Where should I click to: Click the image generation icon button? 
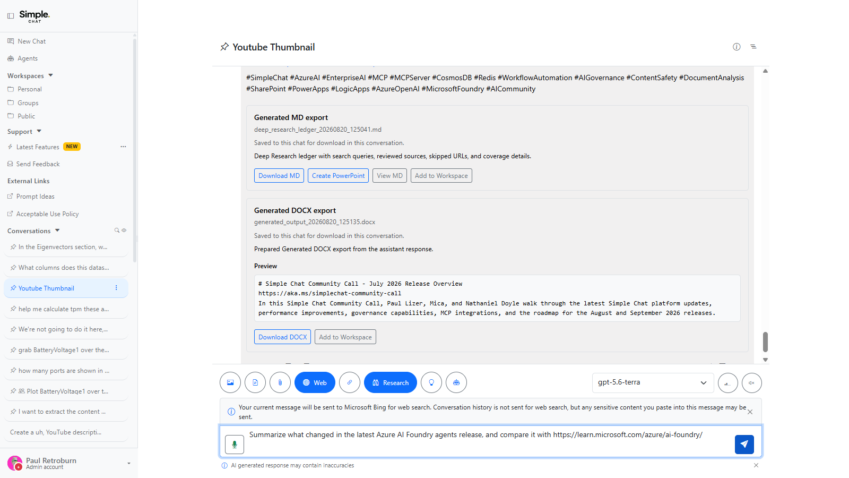pyautogui.click(x=230, y=382)
